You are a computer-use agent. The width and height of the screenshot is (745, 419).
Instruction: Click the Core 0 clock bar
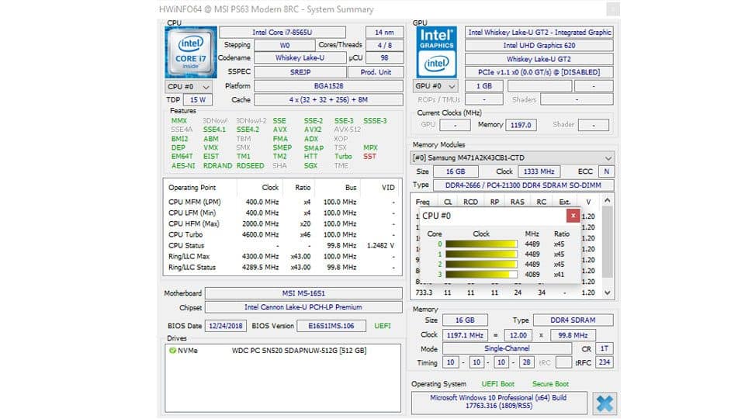tap(481, 244)
